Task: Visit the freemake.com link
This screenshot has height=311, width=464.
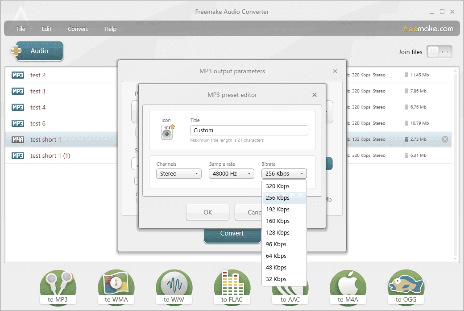Action: click(428, 29)
